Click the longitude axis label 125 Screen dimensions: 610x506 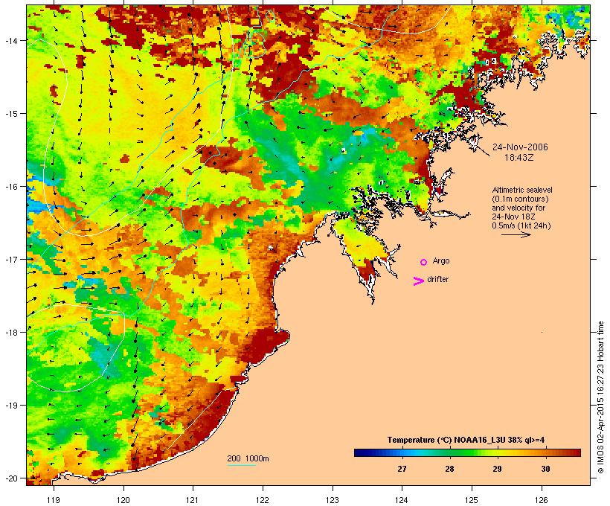472,500
